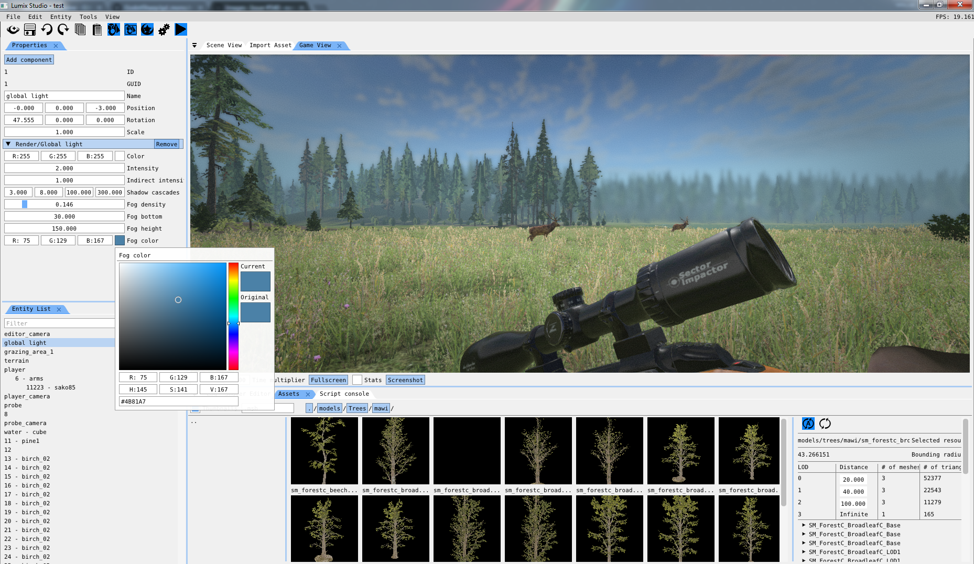Click the Fog density slider
The image size is (974, 564).
(64, 204)
